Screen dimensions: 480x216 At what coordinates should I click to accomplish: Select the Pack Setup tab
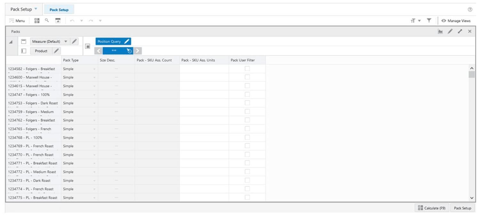[x=59, y=10]
